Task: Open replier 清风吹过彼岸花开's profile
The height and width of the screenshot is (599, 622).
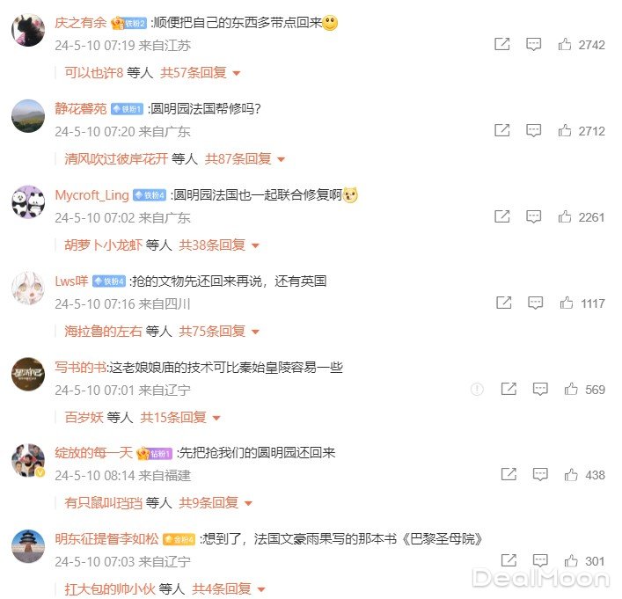Action: pyautogui.click(x=116, y=159)
